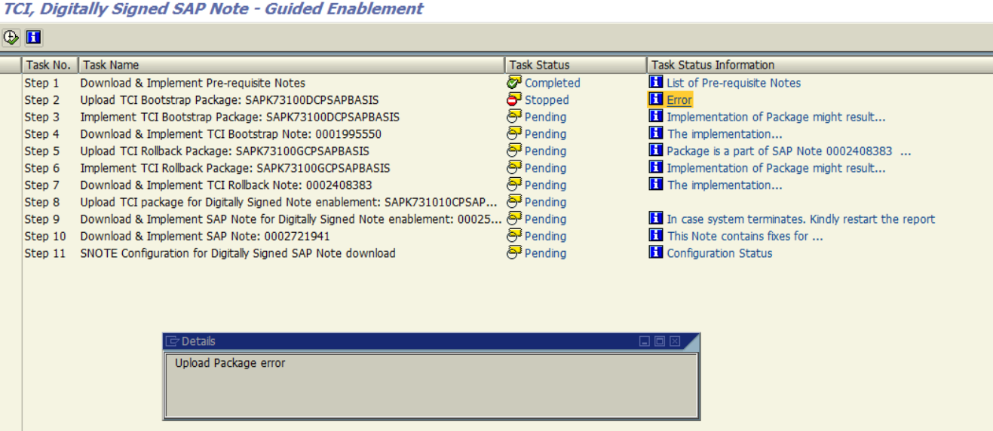Click Completed status text on Step 1
This screenshot has width=993, height=431.
click(553, 83)
